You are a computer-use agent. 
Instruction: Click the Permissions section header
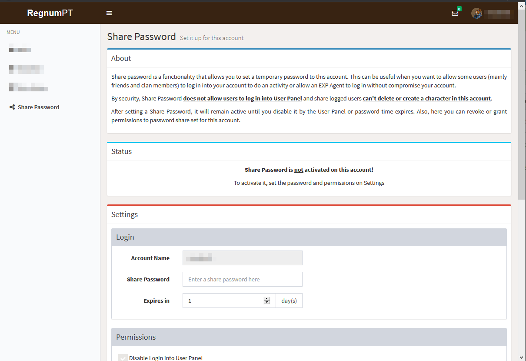click(309, 337)
